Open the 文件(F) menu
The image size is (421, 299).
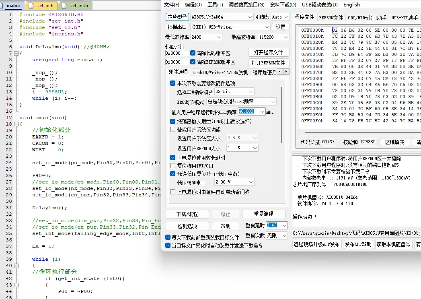(x=172, y=4)
